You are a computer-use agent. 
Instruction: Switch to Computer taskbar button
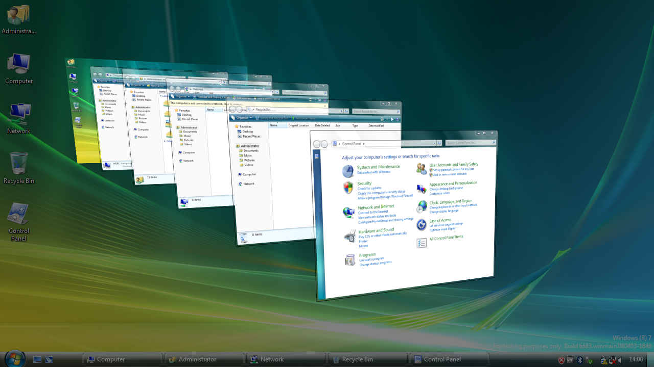click(x=123, y=359)
